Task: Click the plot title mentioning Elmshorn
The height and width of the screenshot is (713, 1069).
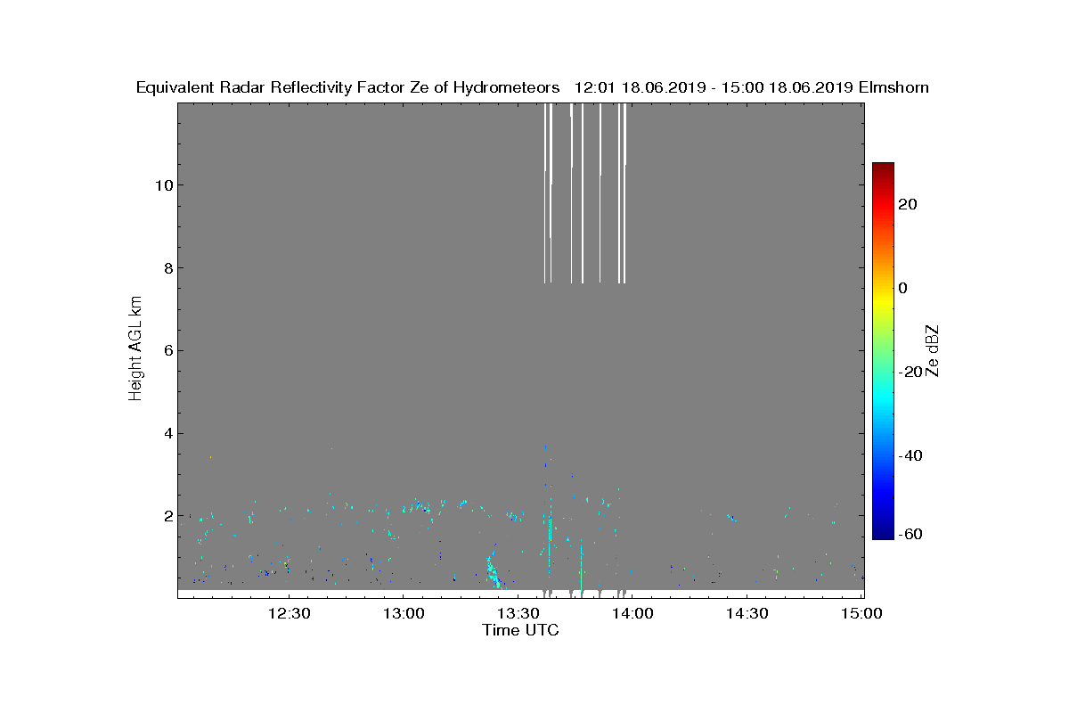Action: point(533,87)
